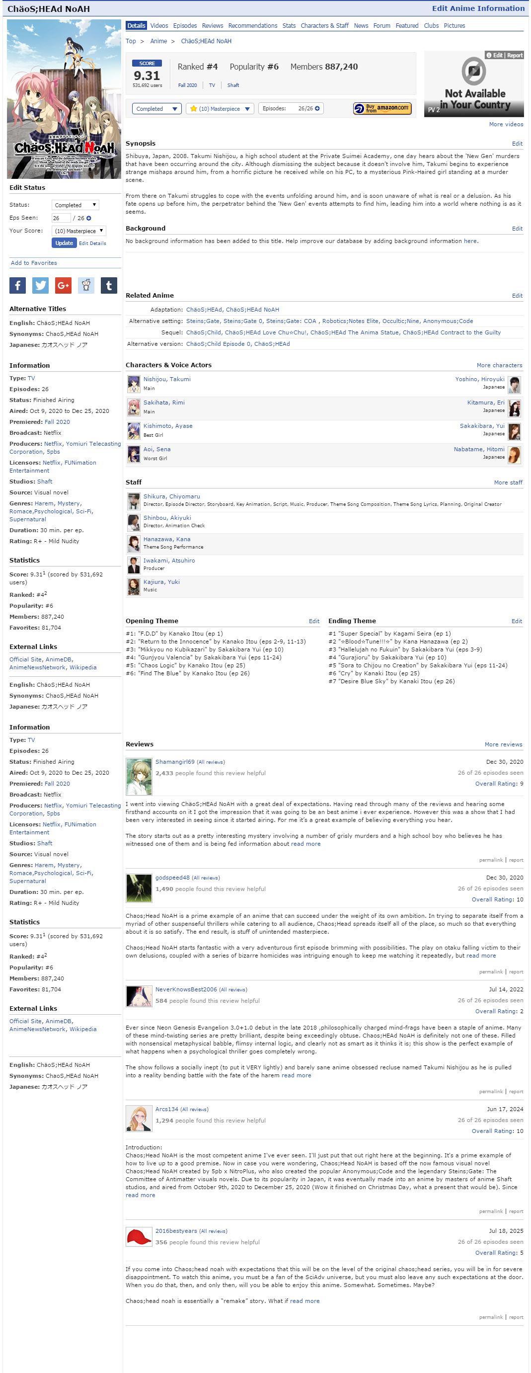
Task: Open Shamangirl69 reviewer avatar
Action: coord(139,777)
